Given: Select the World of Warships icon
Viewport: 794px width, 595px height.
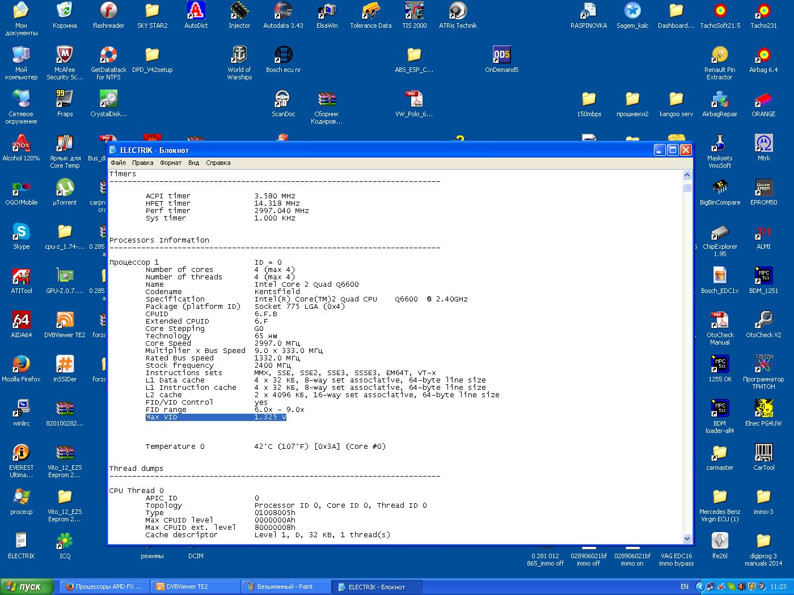Looking at the screenshot, I should point(239,63).
